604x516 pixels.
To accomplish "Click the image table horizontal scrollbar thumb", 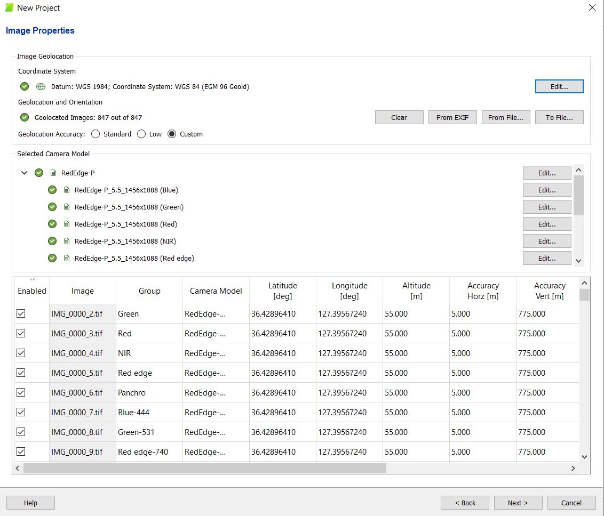I will click(204, 468).
